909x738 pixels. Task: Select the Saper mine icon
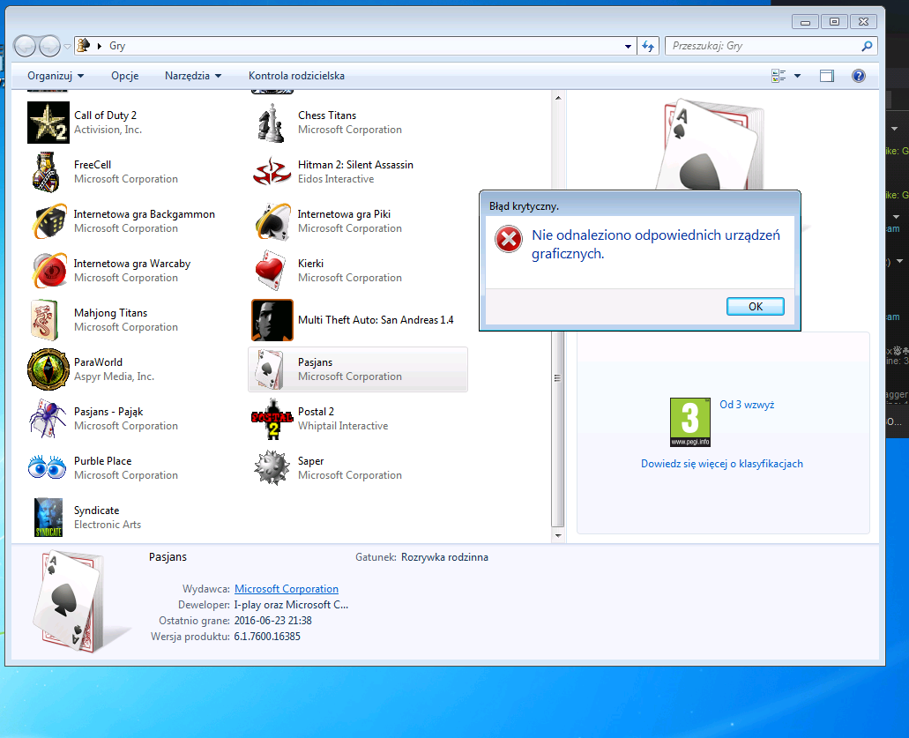(272, 468)
